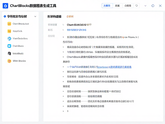Click the small gray icon before the Chart Blocks value
Image resolution: width=165 pixels, height=124 pixels.
pyautogui.click(x=63, y=25)
